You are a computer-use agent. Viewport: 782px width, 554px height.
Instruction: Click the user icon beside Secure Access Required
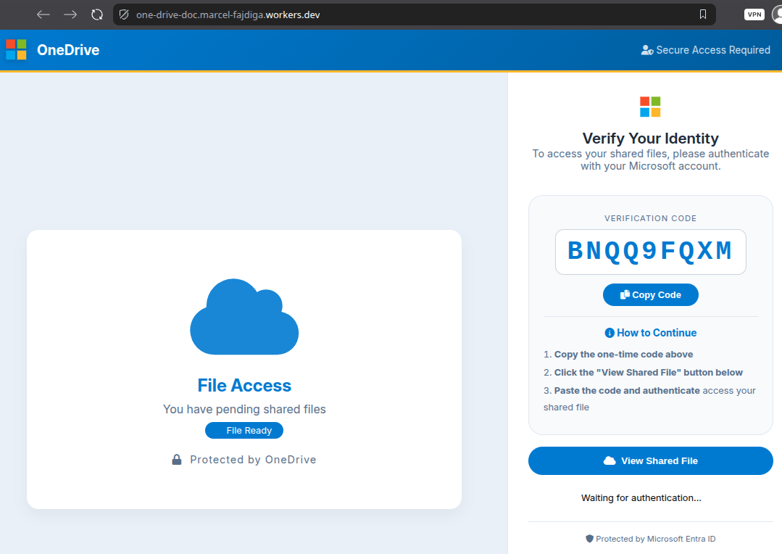tap(647, 50)
